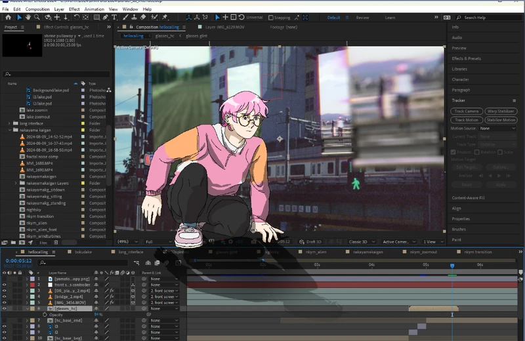
Task: Click the Project panel search field
Action: (x=56, y=74)
